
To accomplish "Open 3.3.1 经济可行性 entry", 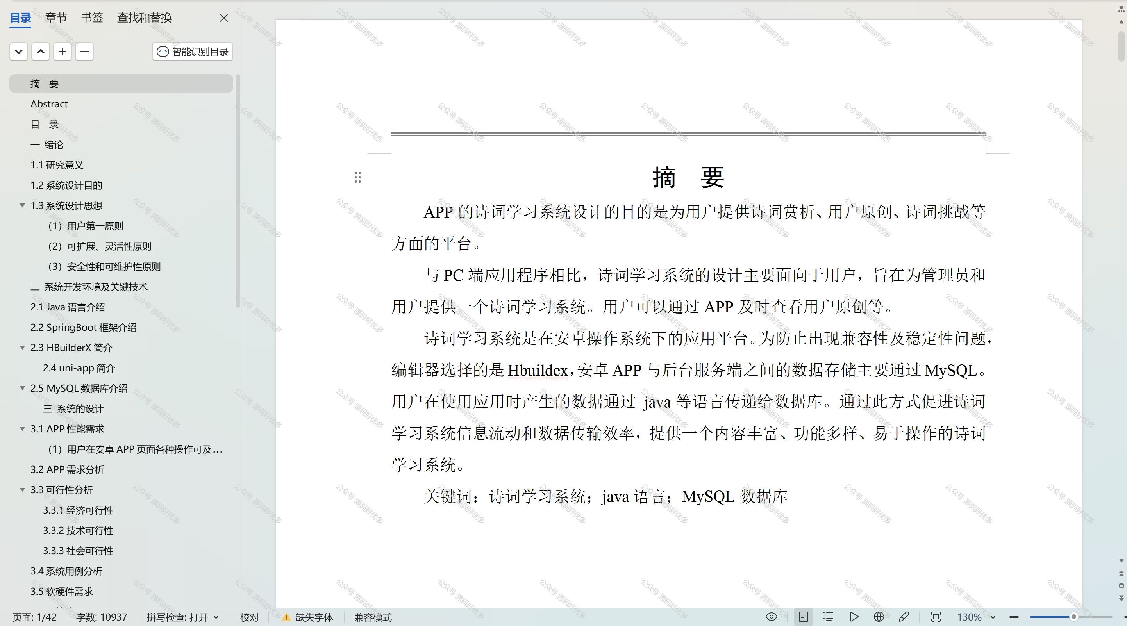I will coord(121,510).
